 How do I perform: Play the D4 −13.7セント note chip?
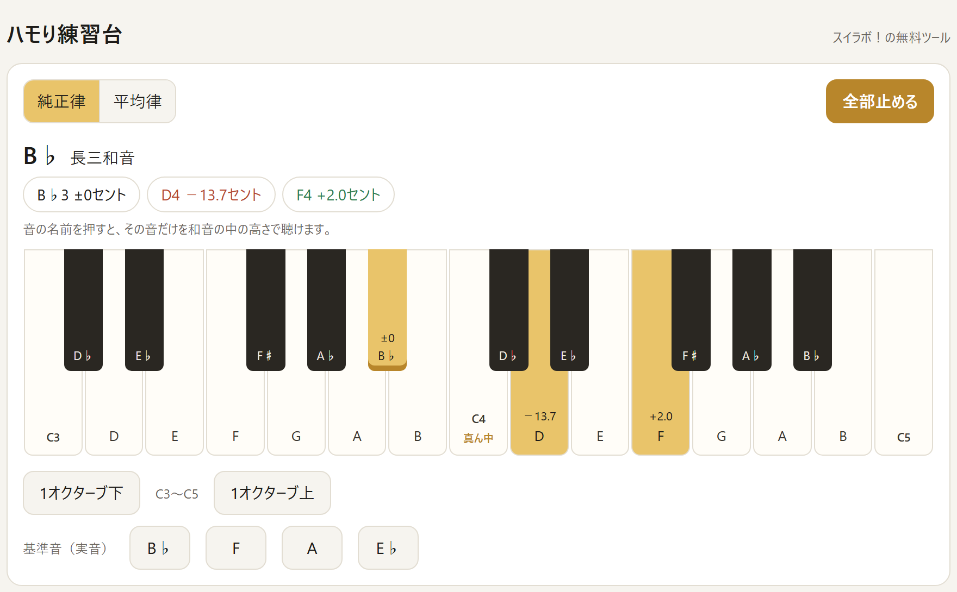click(x=211, y=194)
